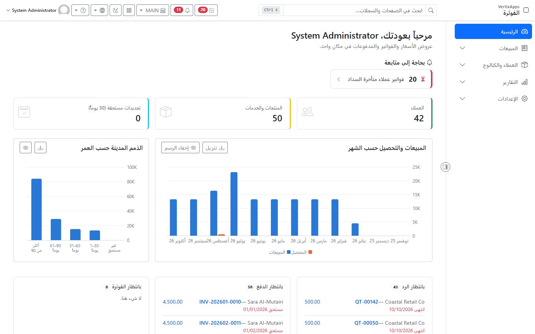Click the reports bar chart sidebar icon

[525, 82]
